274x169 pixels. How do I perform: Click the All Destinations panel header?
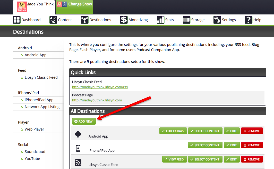[168, 111]
